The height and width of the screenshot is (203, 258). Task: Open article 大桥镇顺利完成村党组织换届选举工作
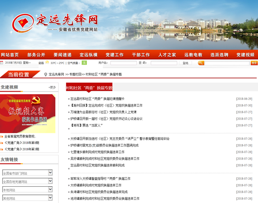pos(96,185)
